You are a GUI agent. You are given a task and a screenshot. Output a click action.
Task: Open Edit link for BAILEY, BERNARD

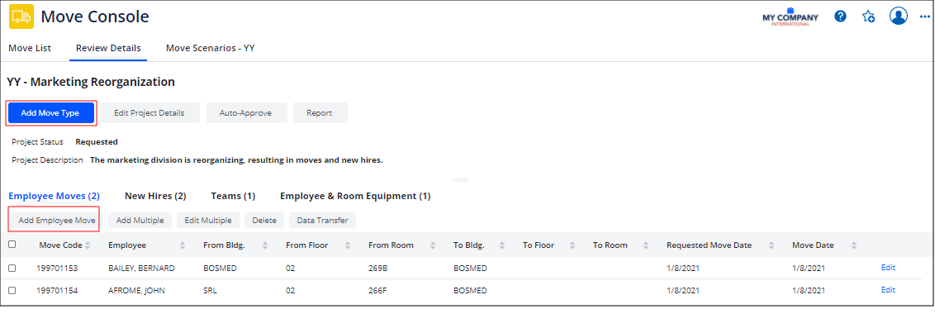coord(888,268)
